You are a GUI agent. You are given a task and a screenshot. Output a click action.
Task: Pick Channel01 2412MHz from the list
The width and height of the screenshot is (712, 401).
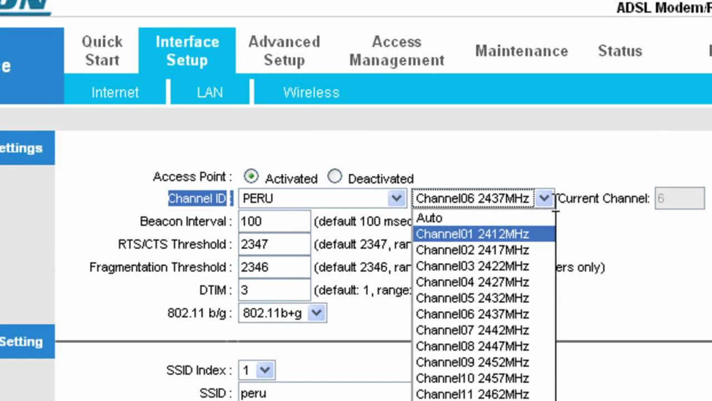tap(484, 234)
